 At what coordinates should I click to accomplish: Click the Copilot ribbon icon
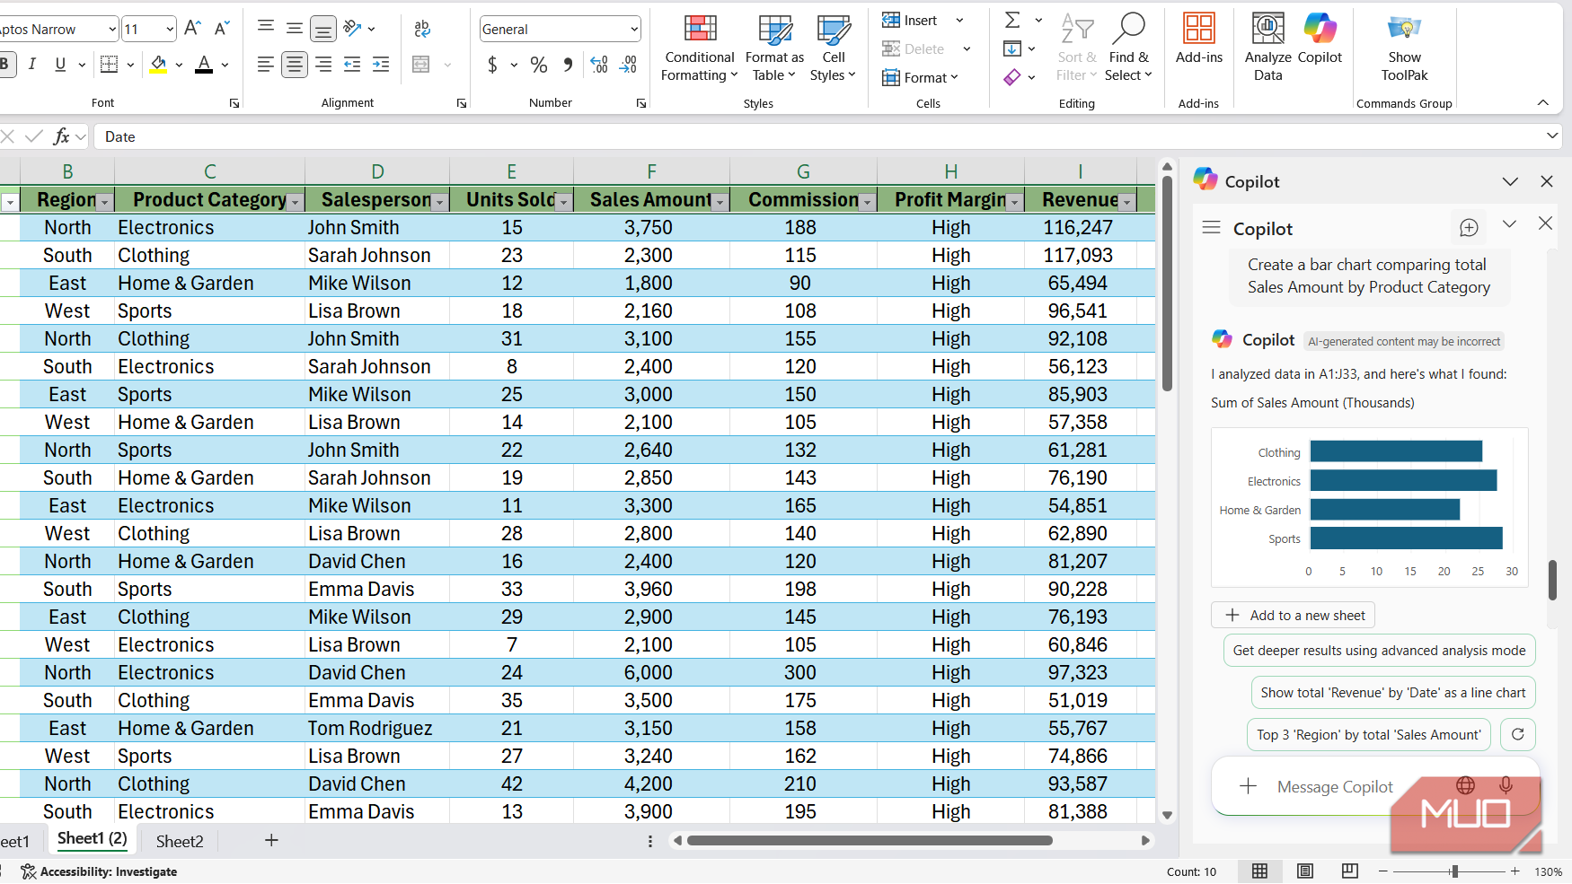(x=1320, y=39)
